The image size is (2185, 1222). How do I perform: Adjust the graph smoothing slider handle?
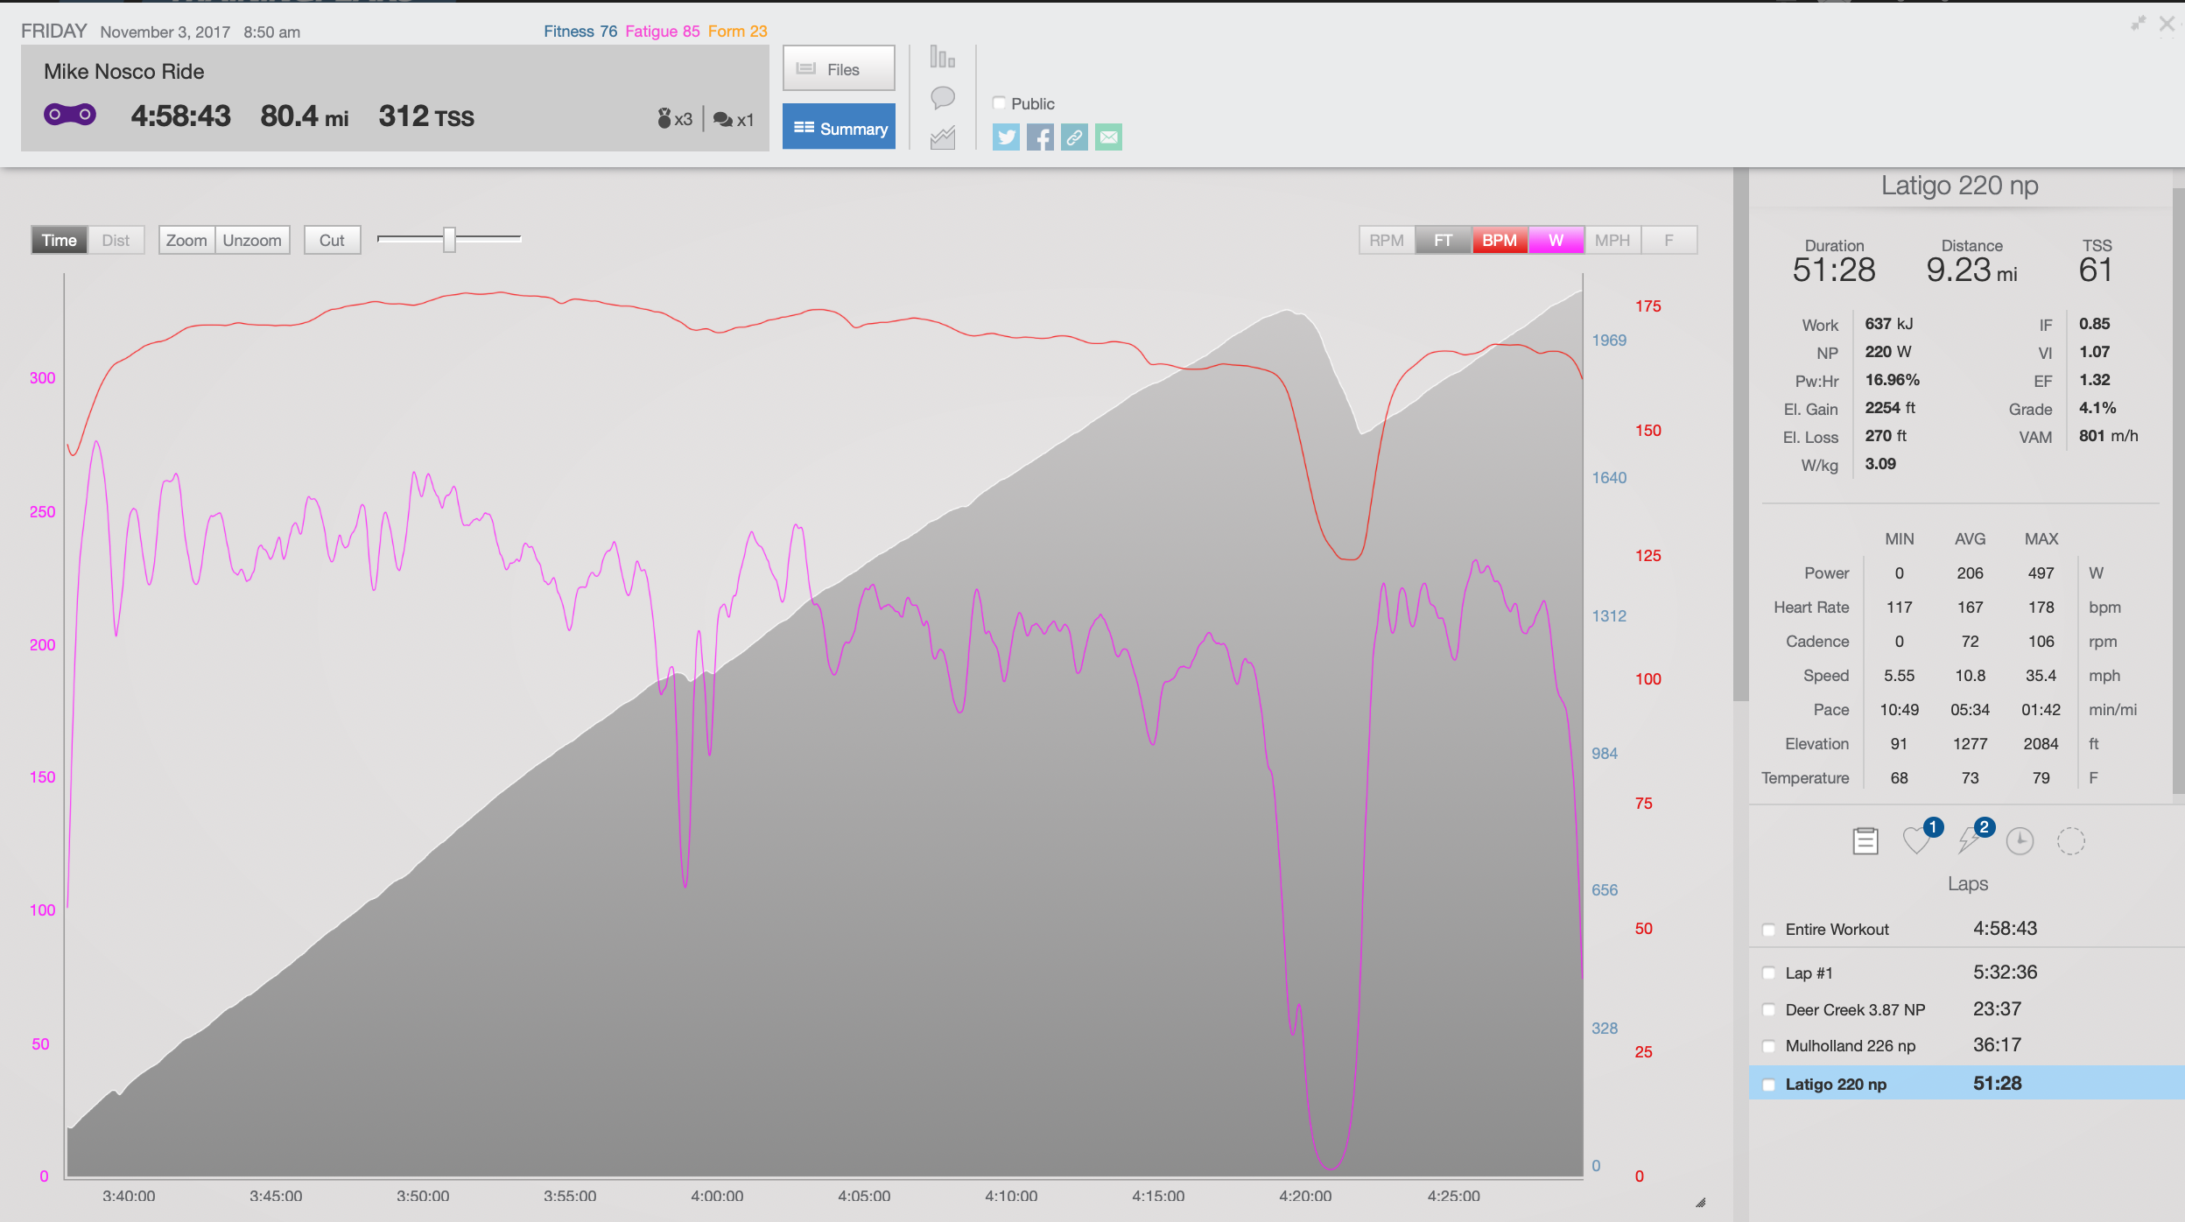(x=449, y=239)
